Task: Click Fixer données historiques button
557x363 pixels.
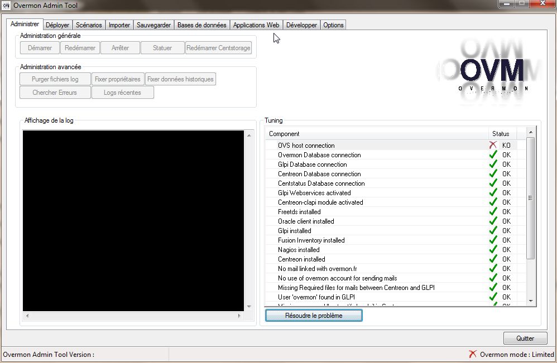Action: click(180, 79)
